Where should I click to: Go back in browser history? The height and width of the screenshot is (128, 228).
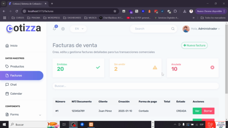[x=4, y=11]
